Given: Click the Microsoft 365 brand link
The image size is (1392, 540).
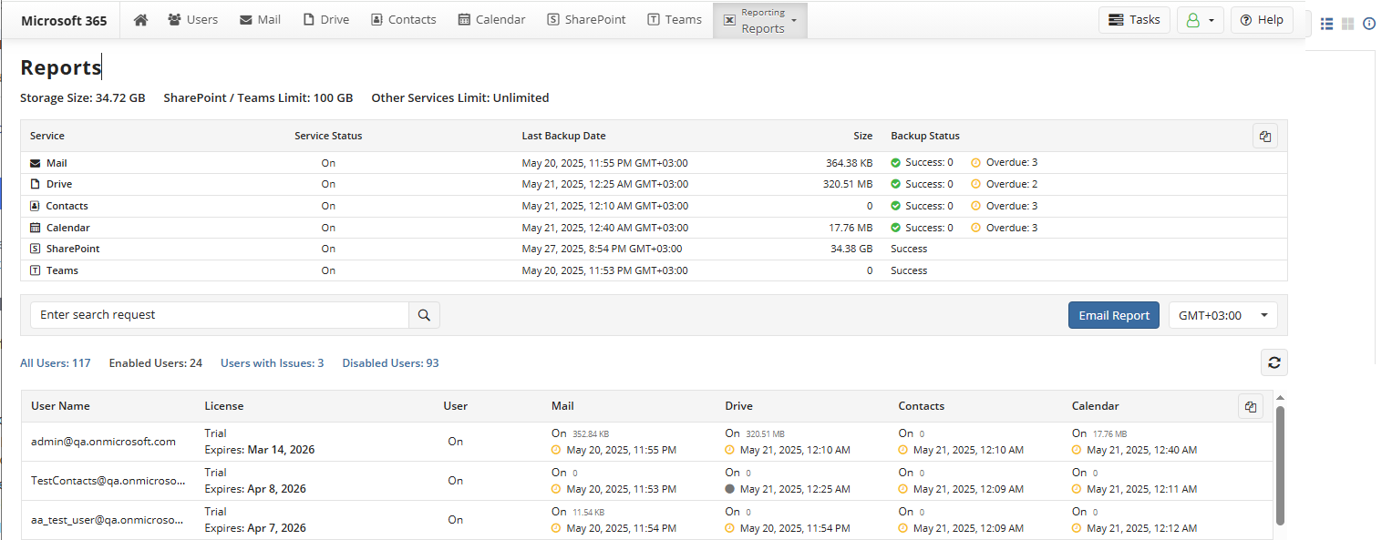Looking at the screenshot, I should coord(64,20).
